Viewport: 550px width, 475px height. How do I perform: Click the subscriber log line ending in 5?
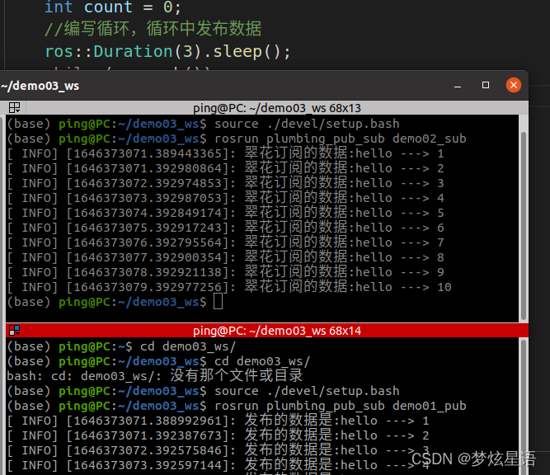pos(226,213)
